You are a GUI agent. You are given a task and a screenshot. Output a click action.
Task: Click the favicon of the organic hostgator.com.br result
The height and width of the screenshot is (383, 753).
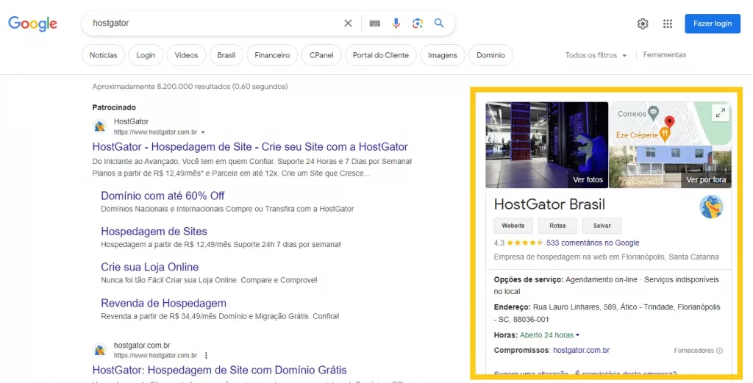(x=99, y=351)
